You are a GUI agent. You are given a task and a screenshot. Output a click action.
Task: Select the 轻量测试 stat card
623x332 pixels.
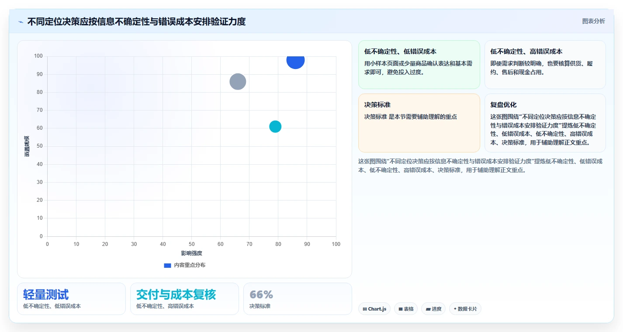click(71, 299)
